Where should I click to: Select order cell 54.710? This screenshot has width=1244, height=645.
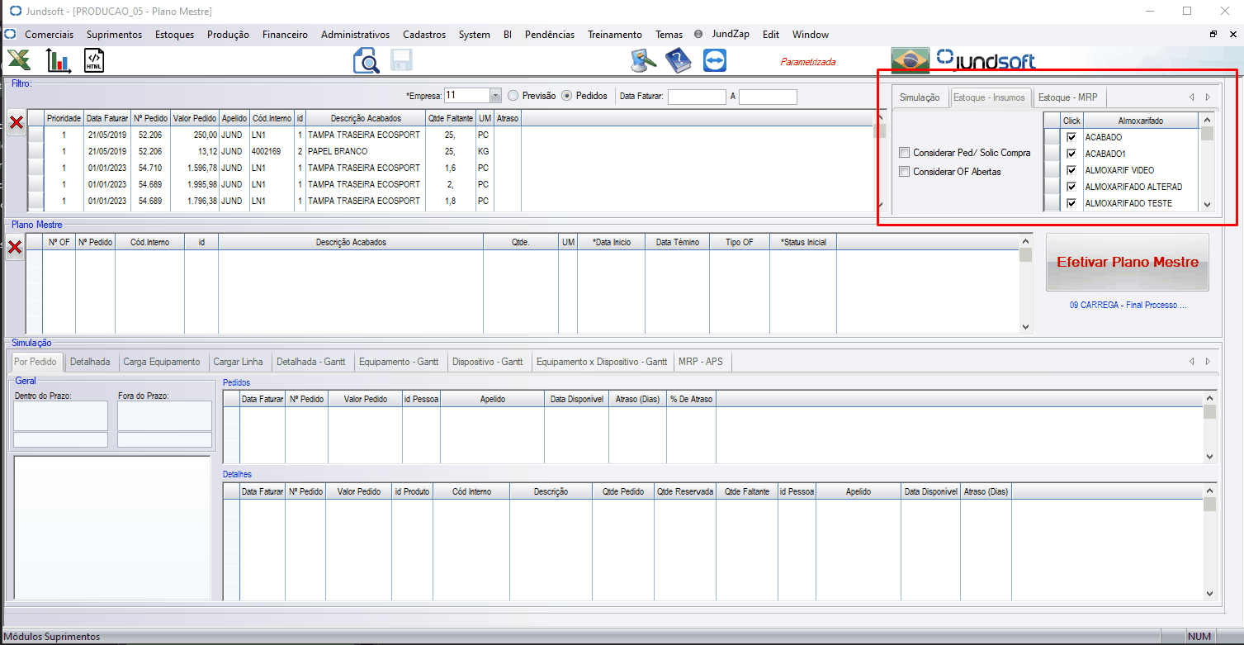tap(149, 168)
